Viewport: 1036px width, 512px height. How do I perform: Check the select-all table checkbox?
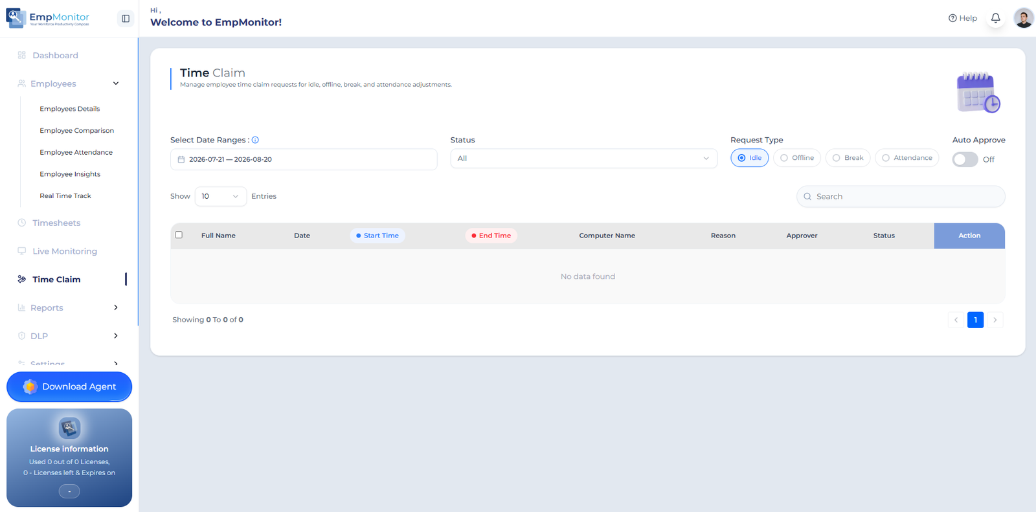(x=179, y=235)
